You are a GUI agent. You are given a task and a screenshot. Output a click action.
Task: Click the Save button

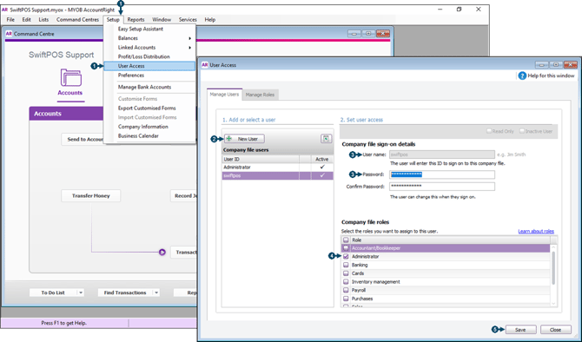click(x=520, y=330)
